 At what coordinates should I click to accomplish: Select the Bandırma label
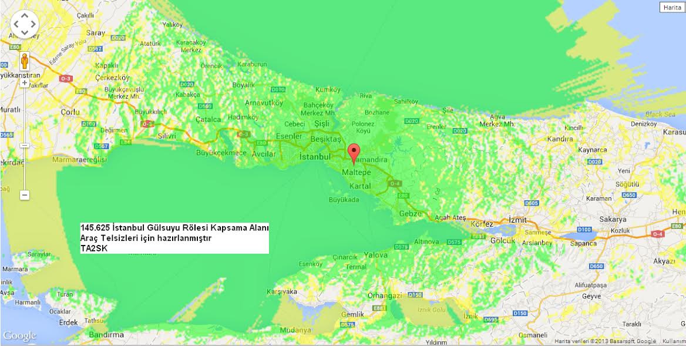[x=107, y=335]
